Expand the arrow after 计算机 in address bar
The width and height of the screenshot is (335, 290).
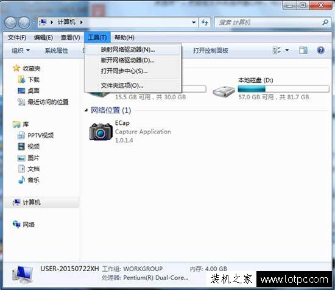click(x=82, y=22)
